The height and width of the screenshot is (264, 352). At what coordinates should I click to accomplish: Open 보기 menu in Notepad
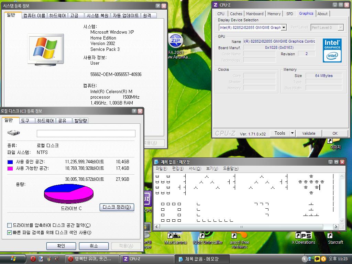click(212, 168)
